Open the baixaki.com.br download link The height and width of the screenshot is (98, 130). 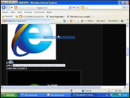[x=39, y=65]
